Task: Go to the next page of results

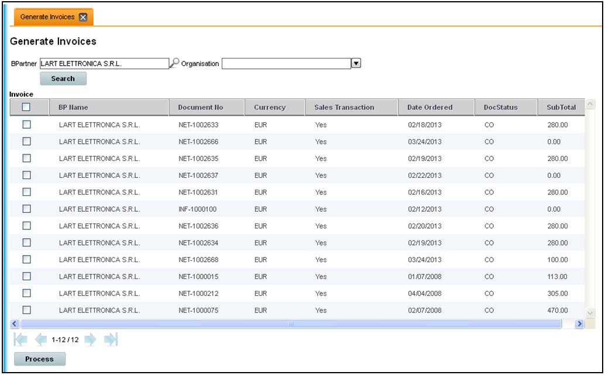Action: tap(90, 339)
